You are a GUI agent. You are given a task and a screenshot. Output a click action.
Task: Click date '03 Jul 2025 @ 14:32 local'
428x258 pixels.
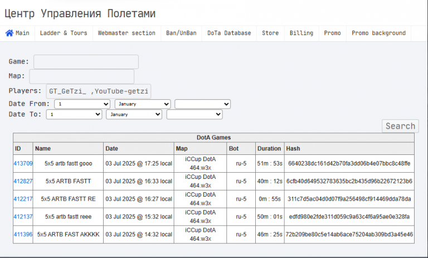(x=139, y=235)
